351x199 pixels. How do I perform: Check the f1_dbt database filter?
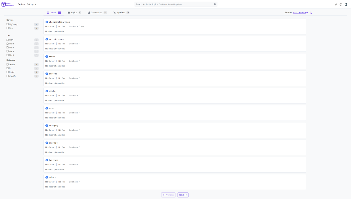tap(8, 72)
